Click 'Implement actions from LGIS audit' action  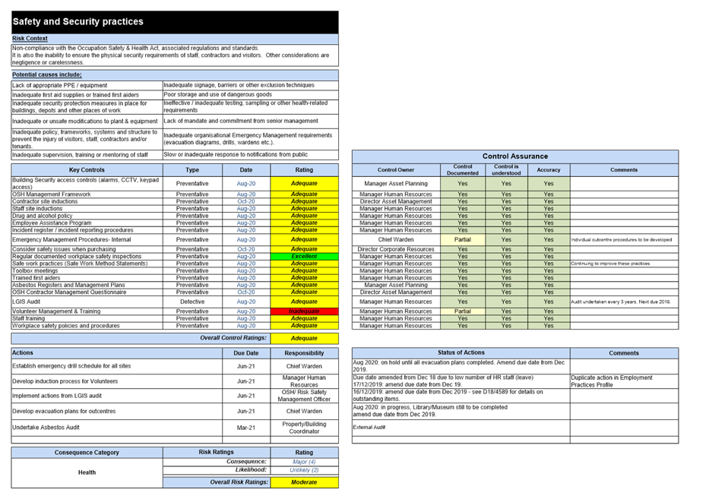(x=116, y=396)
